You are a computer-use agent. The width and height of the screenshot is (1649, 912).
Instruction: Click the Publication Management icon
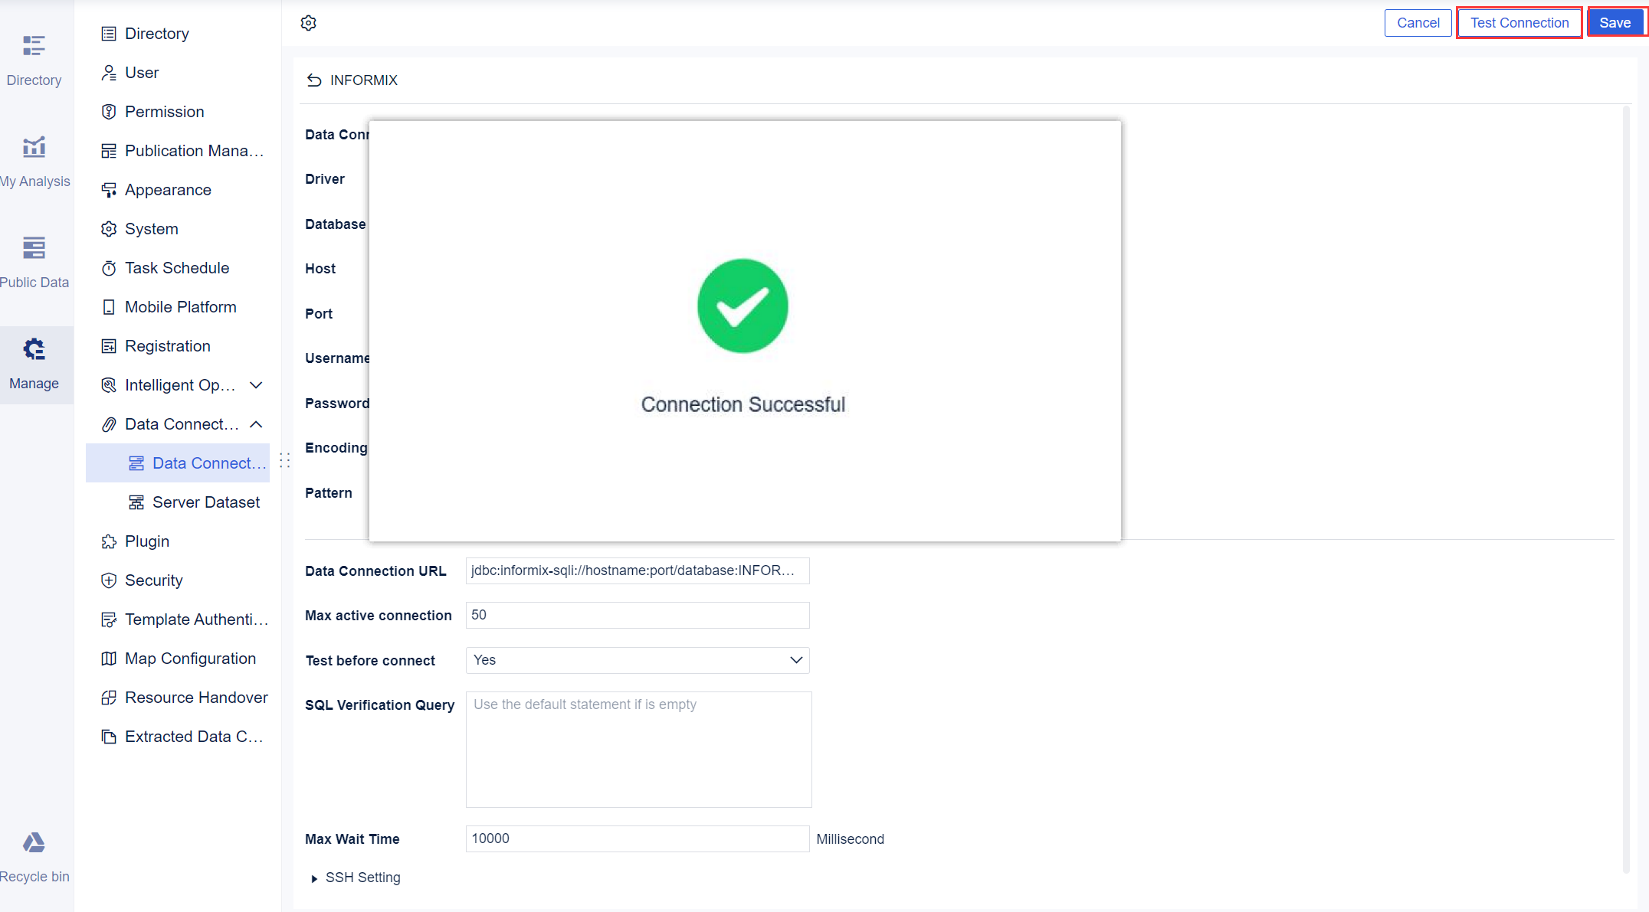[x=109, y=151]
